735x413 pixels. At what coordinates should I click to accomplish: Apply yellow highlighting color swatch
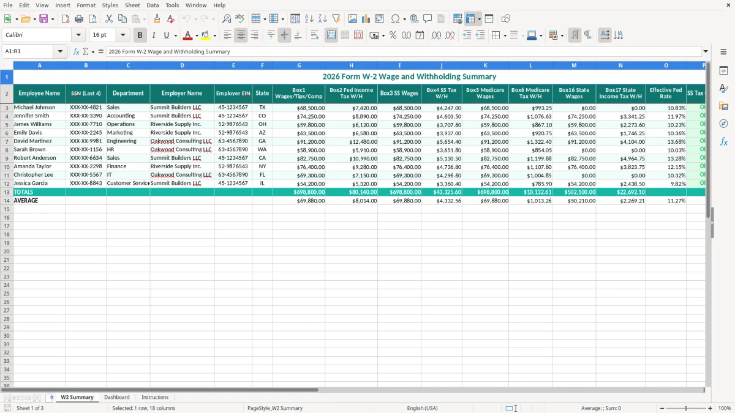(x=206, y=35)
